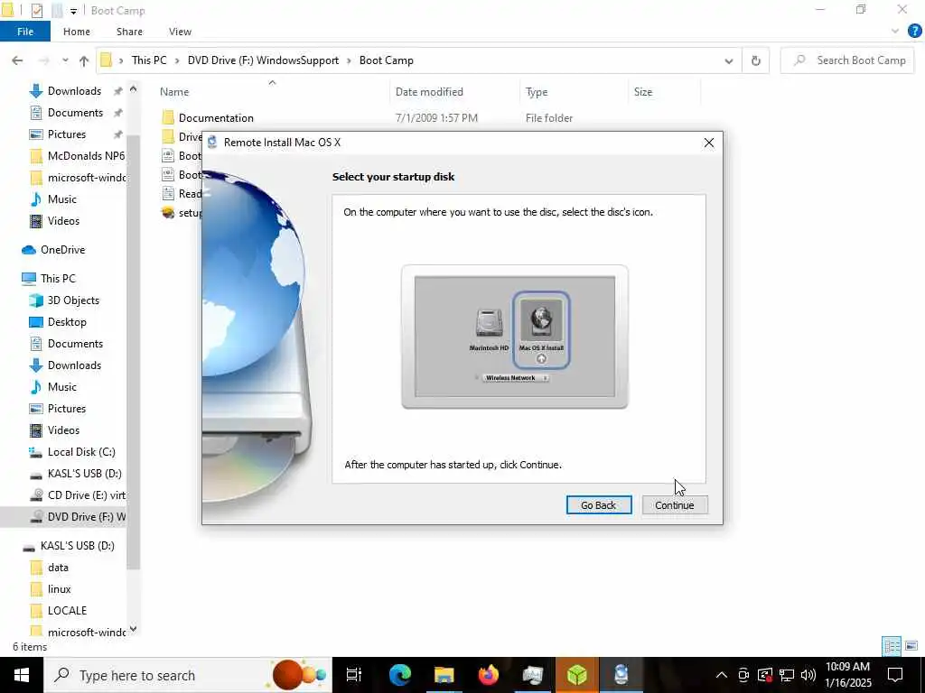Image resolution: width=925 pixels, height=693 pixels.
Task: Close the Remote Install Mac OS X dialog
Action: point(708,143)
